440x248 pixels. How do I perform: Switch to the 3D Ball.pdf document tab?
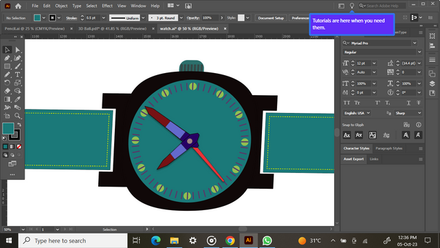pos(113,29)
